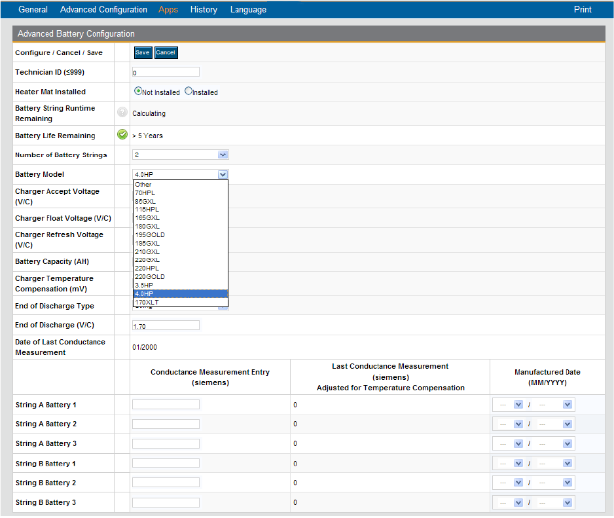Click the '> 5 Years' battery life value
The height and width of the screenshot is (518, 614).
point(148,136)
